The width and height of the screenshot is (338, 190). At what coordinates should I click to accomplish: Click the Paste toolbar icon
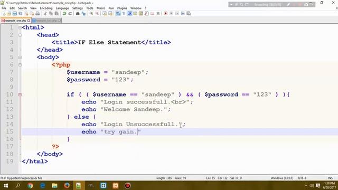[57, 14]
